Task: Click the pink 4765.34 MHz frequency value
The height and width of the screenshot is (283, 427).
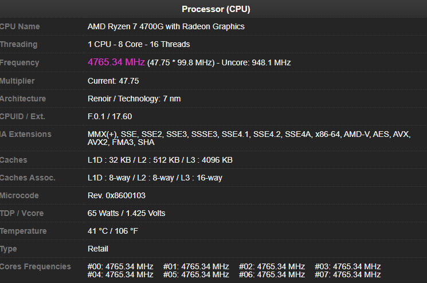Action: click(x=116, y=62)
